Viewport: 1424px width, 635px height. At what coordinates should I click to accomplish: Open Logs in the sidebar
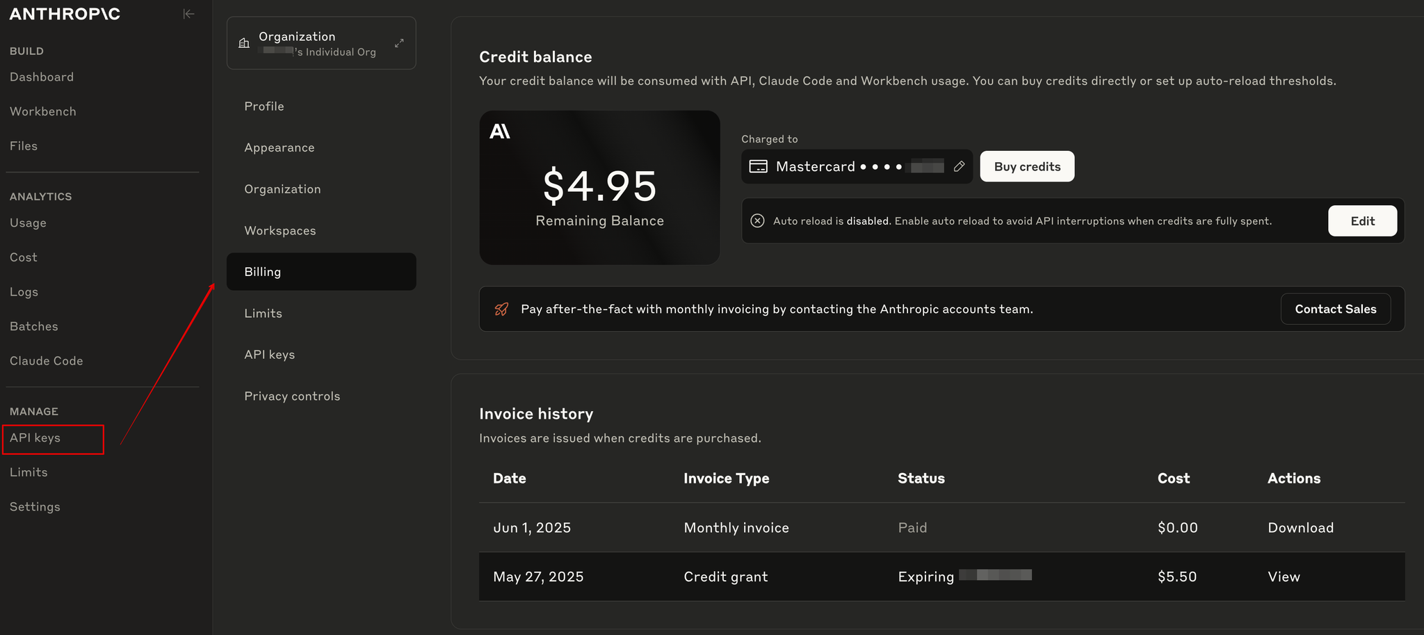click(x=24, y=292)
